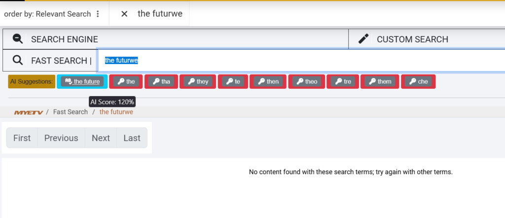Jump to the Last page
The height and width of the screenshot is (218, 505).
tap(132, 138)
